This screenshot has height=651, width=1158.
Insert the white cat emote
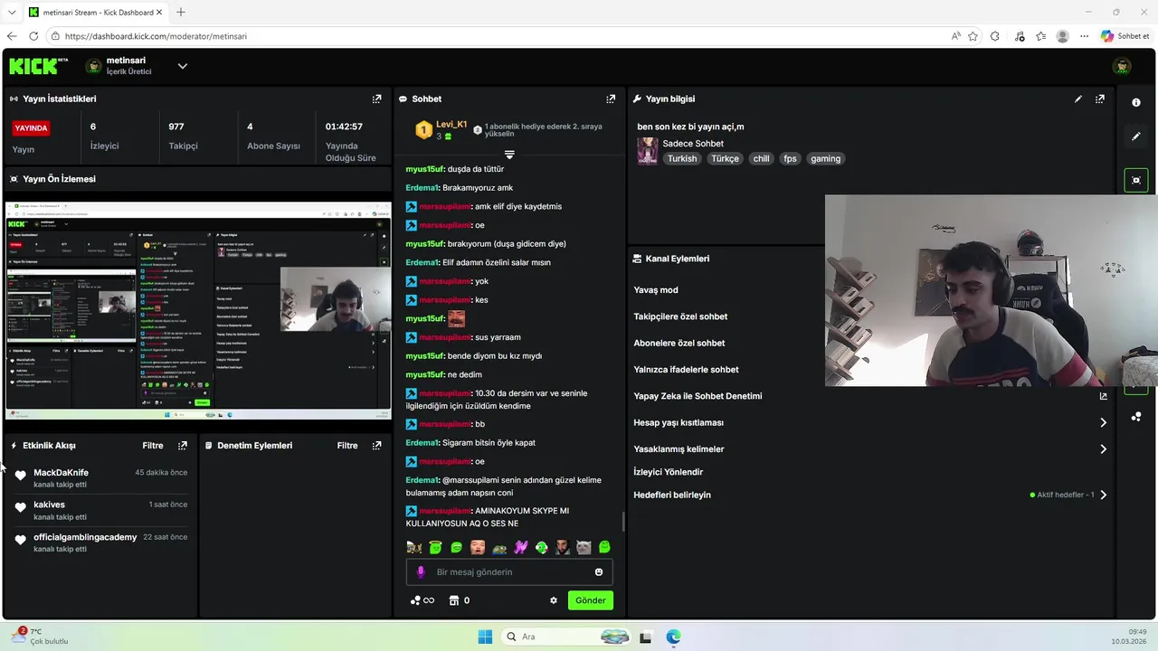tap(584, 547)
